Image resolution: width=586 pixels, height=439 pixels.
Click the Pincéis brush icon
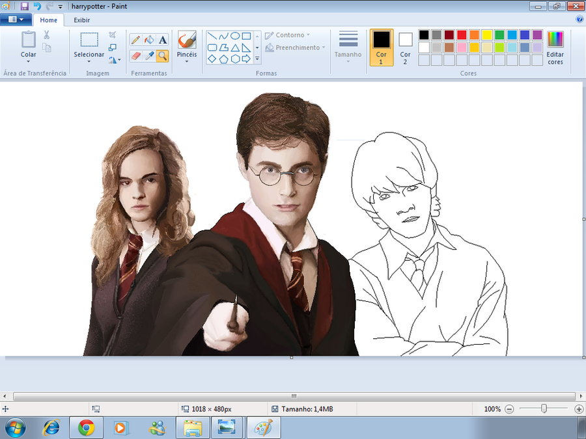(187, 40)
